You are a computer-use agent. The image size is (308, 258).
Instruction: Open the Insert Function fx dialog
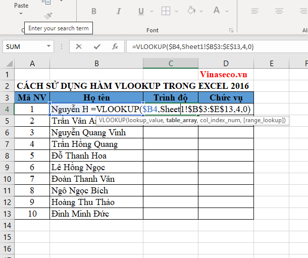pyautogui.click(x=115, y=46)
